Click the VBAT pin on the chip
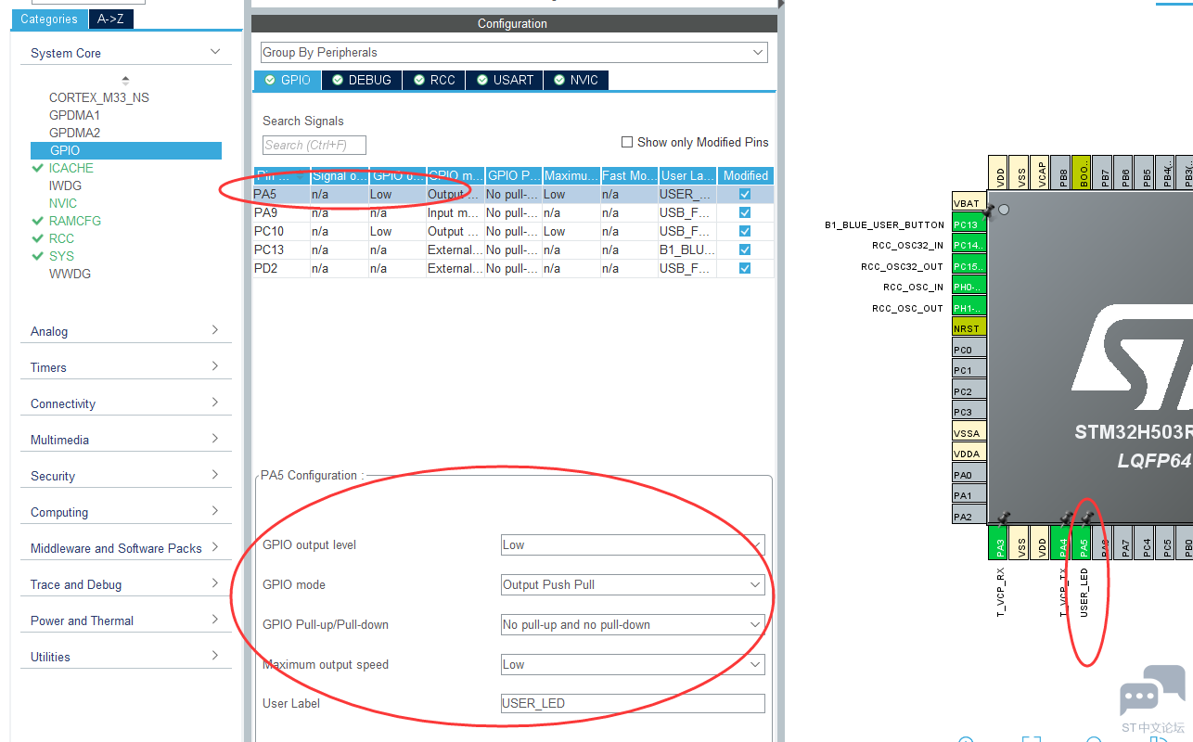 coord(969,203)
